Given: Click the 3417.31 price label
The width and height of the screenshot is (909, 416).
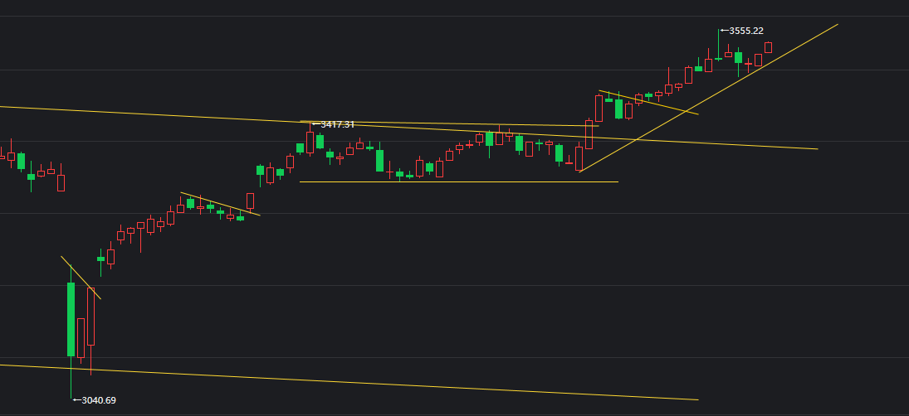Looking at the screenshot, I should click(337, 123).
